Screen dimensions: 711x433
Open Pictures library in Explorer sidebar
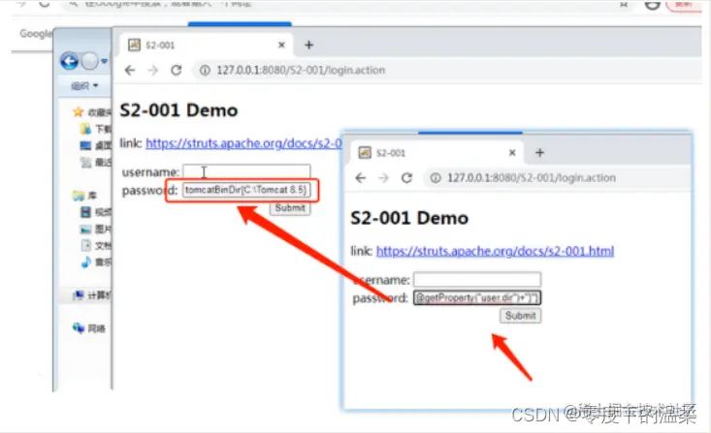tap(96, 229)
